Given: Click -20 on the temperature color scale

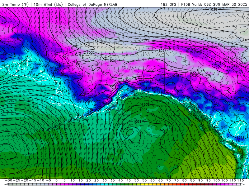Looking at the screenshot, I should (25, 180).
